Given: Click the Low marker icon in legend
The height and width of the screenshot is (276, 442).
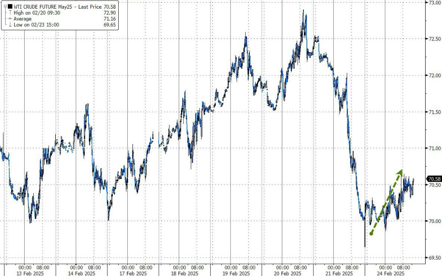Looking at the screenshot, I should pos(10,25).
